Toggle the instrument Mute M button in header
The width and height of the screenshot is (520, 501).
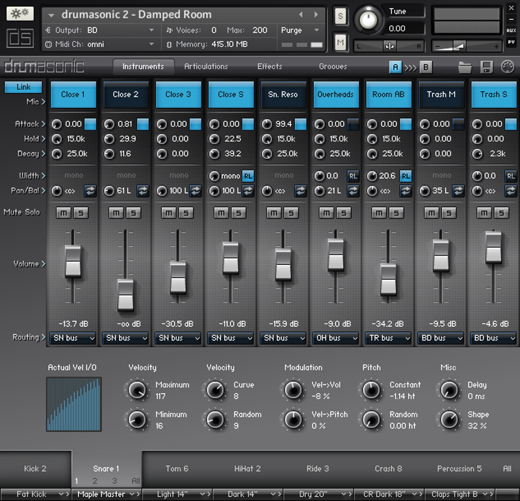pyautogui.click(x=340, y=42)
